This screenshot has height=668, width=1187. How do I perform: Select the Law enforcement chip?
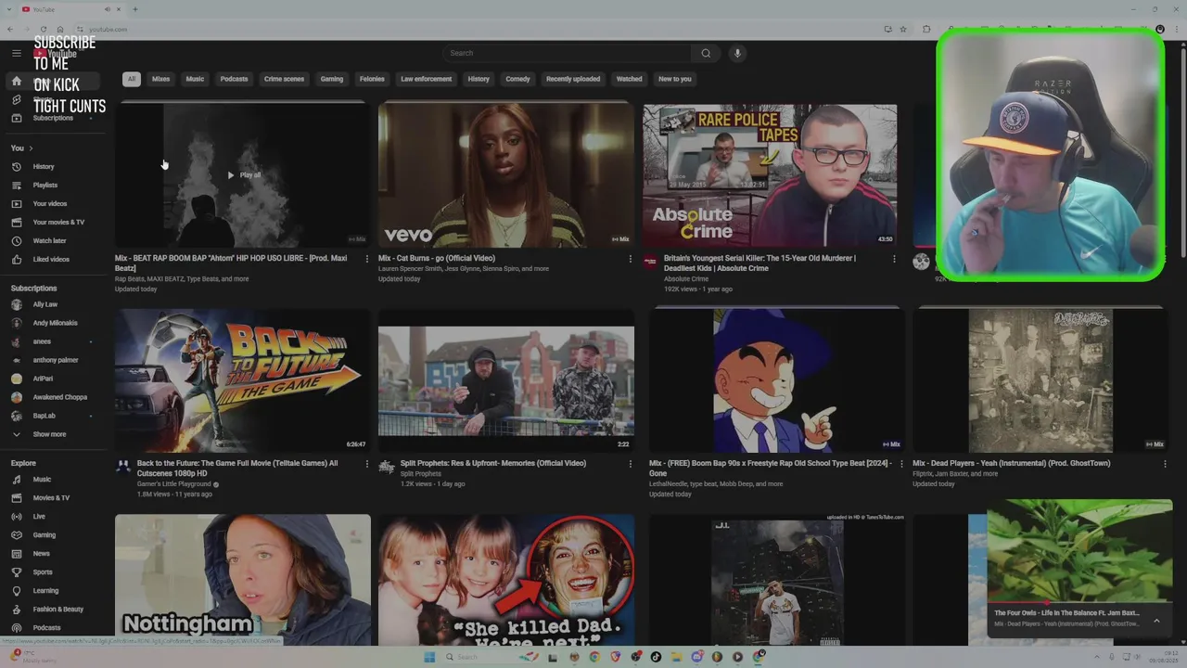[x=427, y=79]
